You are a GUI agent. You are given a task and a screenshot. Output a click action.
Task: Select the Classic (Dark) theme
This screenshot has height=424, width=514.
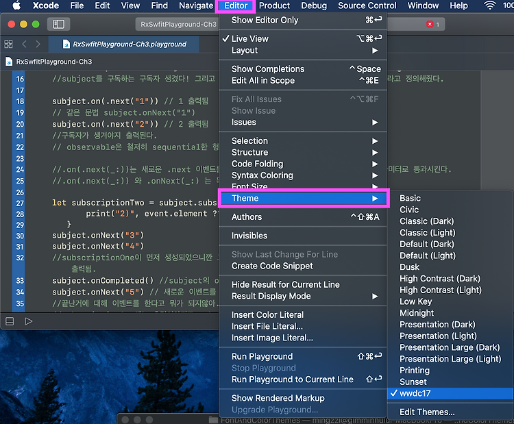[450, 221]
